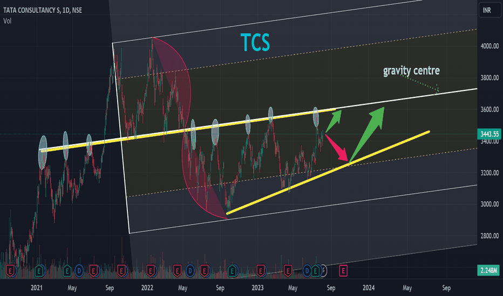The height and width of the screenshot is (296, 503).
Task: Click the 3800.00 price axis label
Action: pos(490,77)
